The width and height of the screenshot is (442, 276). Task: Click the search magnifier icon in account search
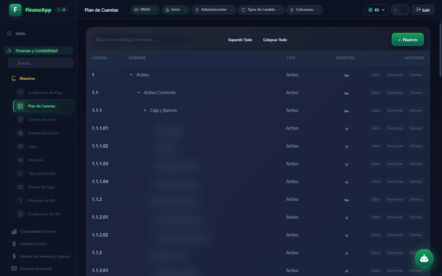click(98, 39)
